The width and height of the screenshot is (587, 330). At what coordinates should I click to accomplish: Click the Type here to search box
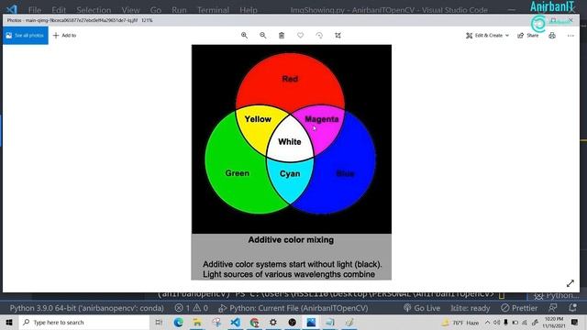point(84,322)
